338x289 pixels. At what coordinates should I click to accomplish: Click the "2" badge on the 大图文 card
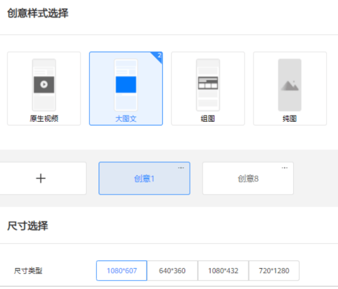point(158,56)
